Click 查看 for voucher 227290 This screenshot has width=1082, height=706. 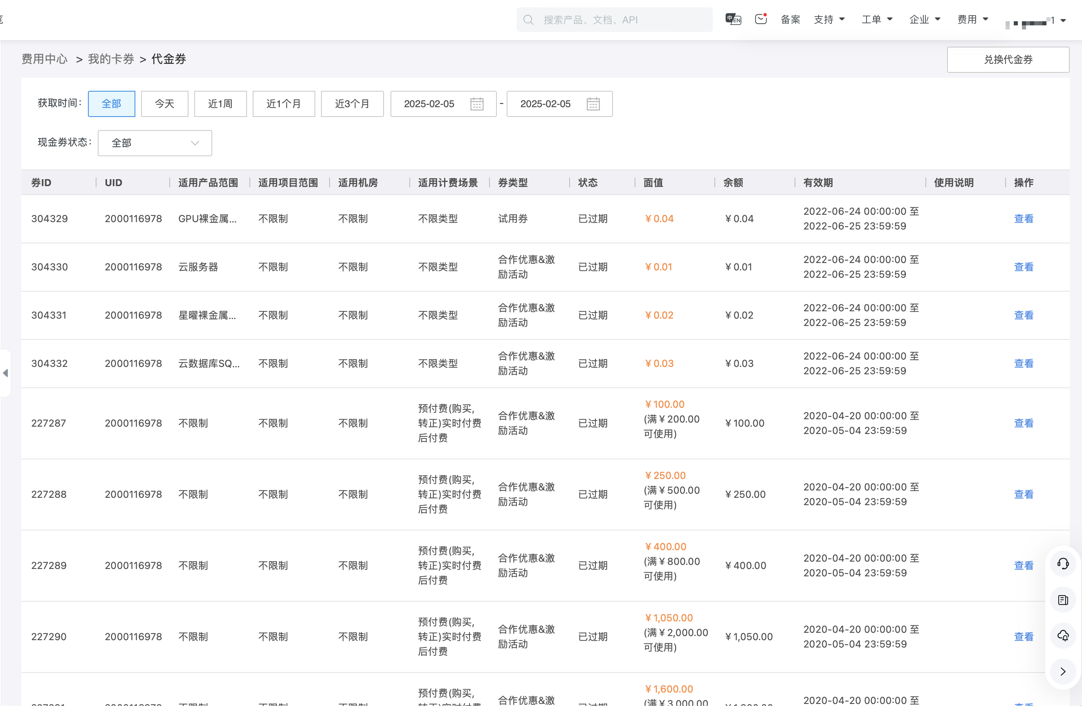tap(1024, 637)
